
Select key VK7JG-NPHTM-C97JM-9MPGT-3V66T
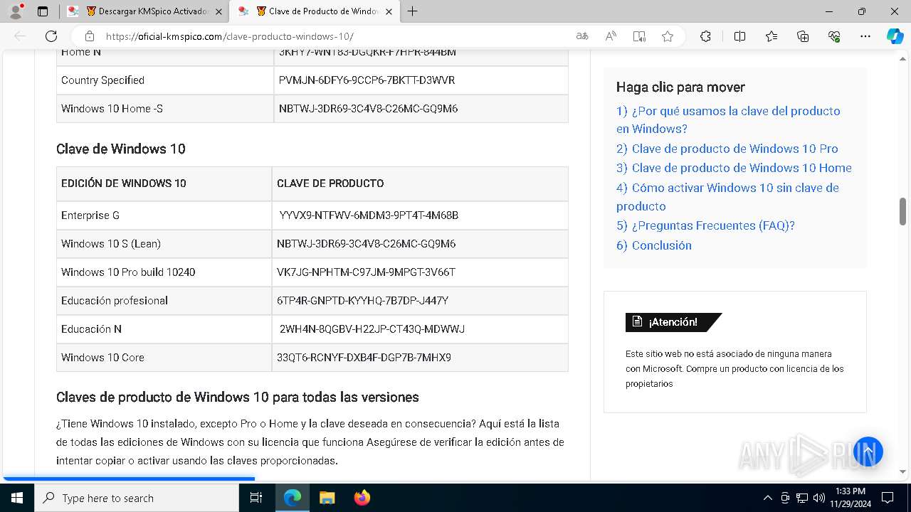[x=366, y=272]
